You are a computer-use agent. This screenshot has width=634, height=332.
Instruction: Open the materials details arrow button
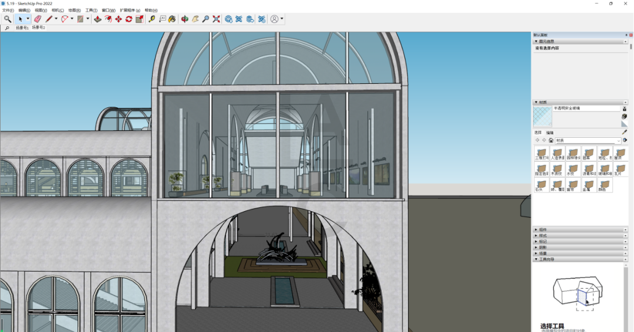[x=625, y=140]
